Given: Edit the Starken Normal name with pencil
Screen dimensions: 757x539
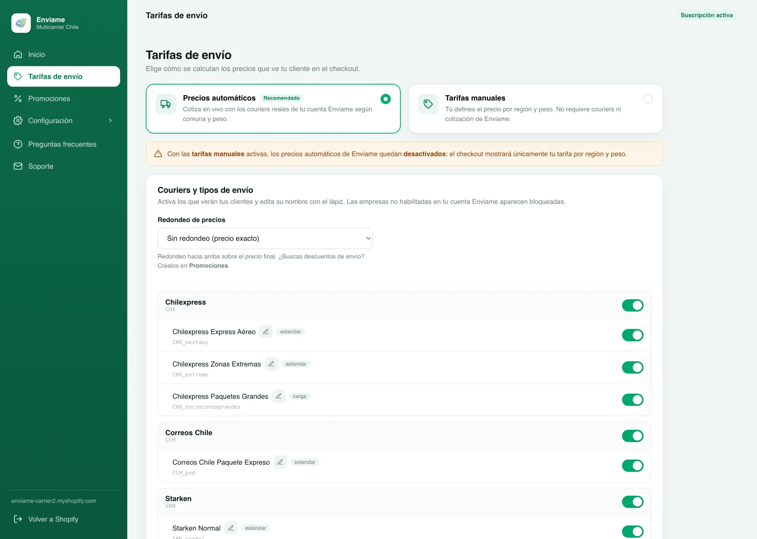Looking at the screenshot, I should [x=231, y=528].
